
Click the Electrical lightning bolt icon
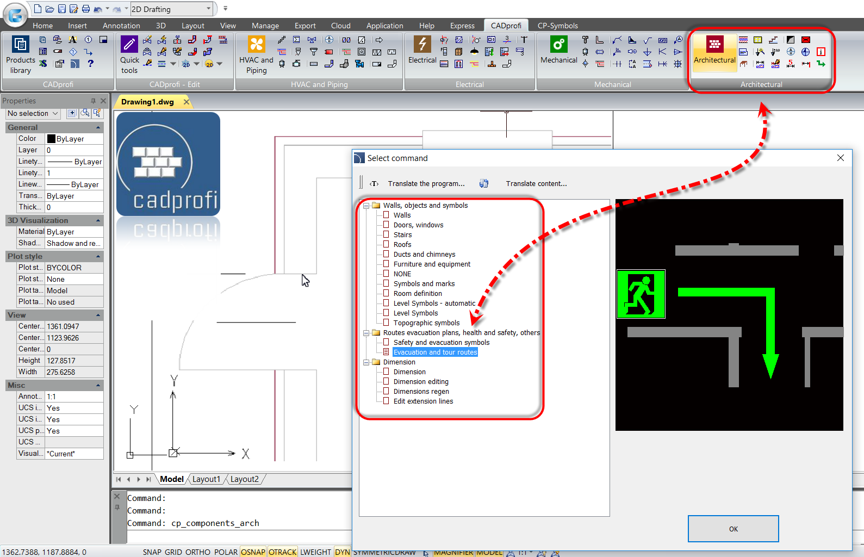[x=422, y=45]
